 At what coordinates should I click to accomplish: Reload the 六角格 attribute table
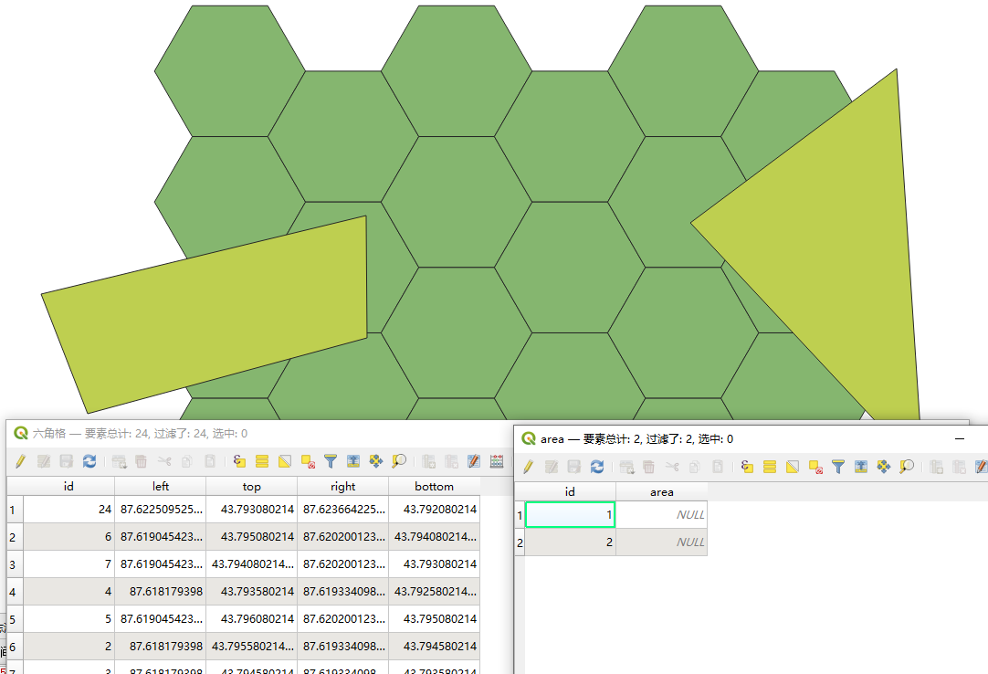89,462
